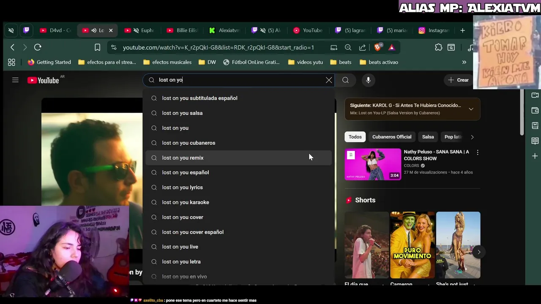Viewport: 541px width, 304px height.
Task: Close the active Lo YouTube tab
Action: pos(111,30)
